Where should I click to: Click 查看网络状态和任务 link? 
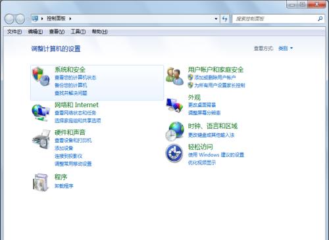(75, 113)
